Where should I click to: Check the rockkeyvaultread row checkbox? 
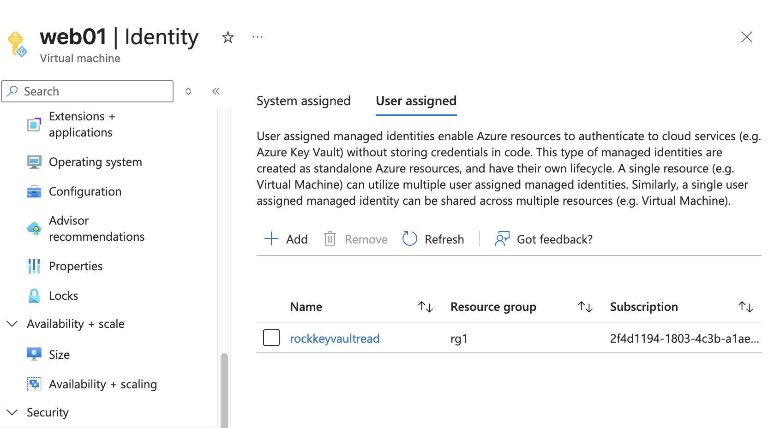[x=271, y=338]
